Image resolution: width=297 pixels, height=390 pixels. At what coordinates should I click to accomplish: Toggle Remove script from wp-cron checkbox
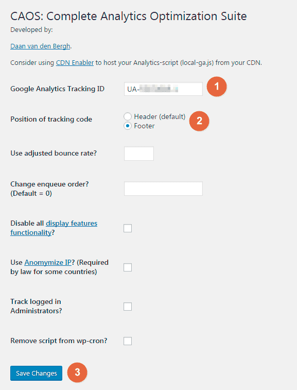[128, 341]
